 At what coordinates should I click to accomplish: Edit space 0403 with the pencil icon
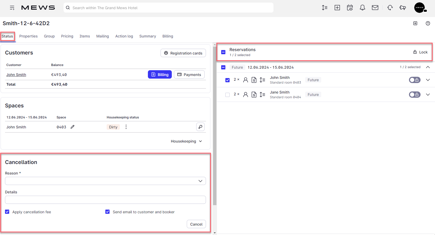72,127
